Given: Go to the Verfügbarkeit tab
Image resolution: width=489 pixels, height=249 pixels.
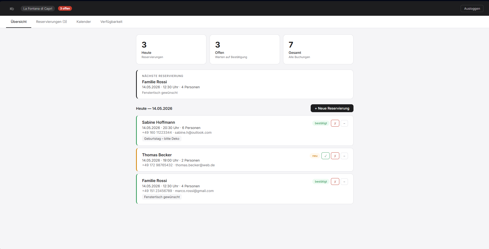Looking at the screenshot, I should coord(111,22).
